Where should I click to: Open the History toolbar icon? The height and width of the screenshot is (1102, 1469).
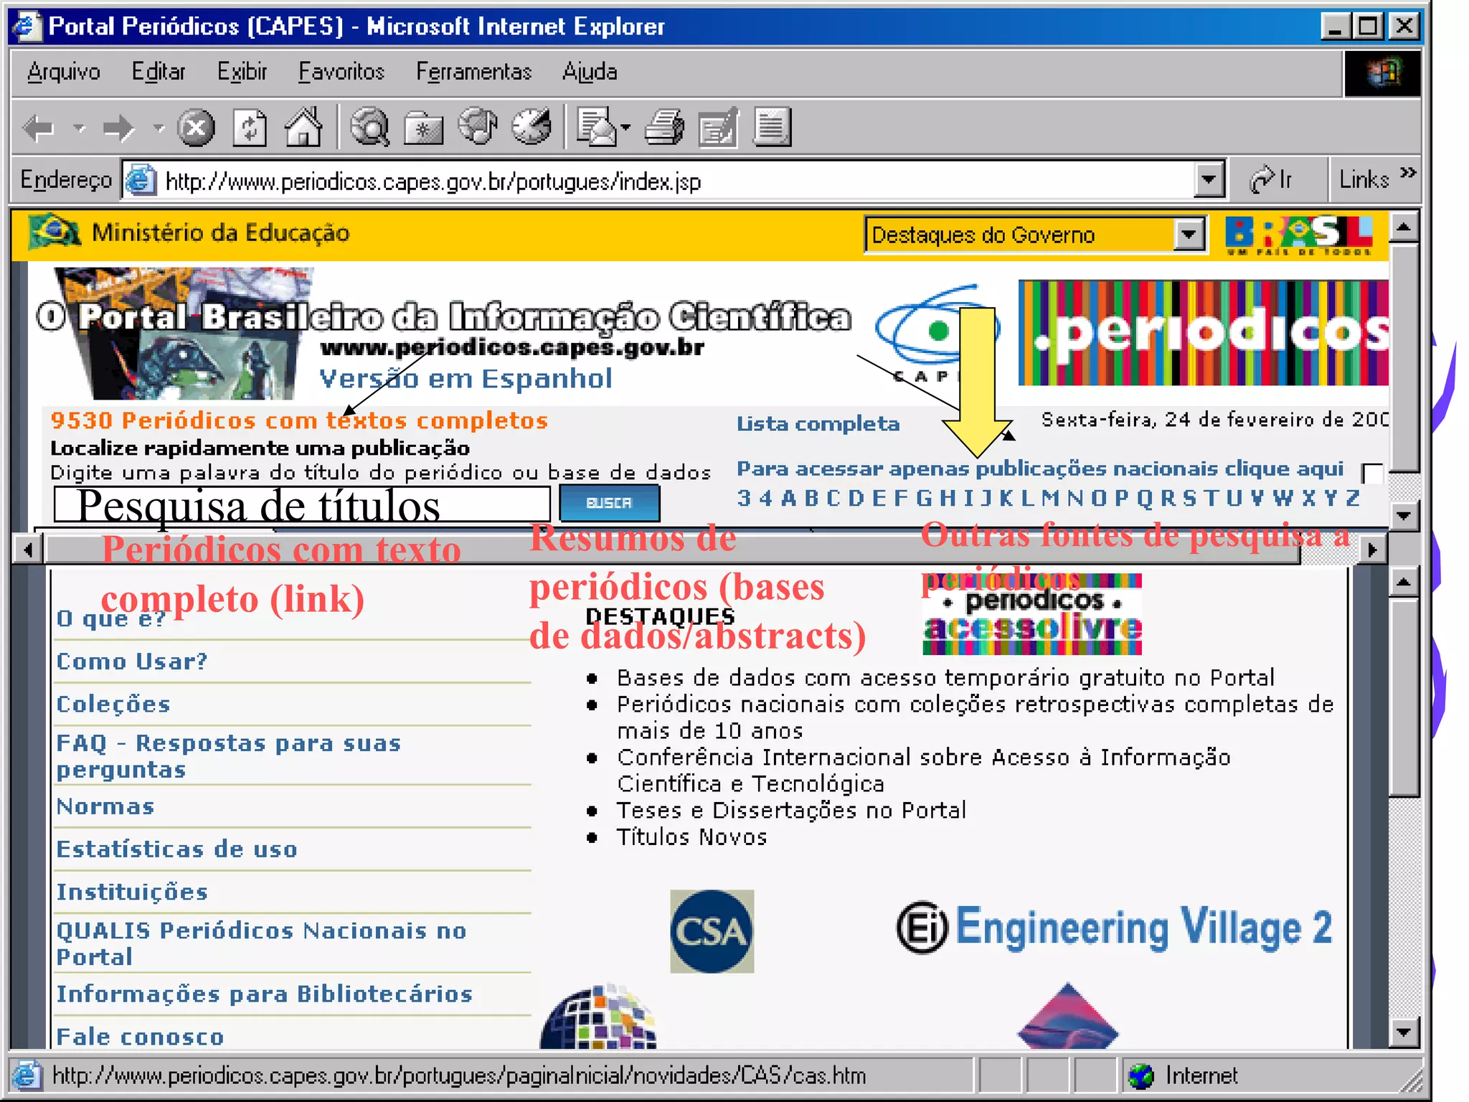(x=532, y=127)
